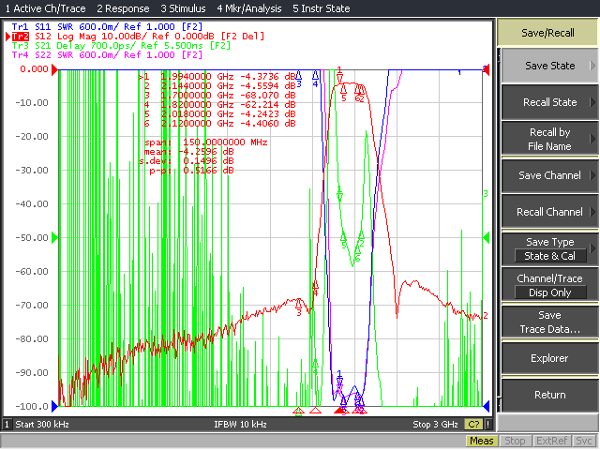600x450 pixels.
Task: Click the C? calibration status indicator
Action: 473,425
